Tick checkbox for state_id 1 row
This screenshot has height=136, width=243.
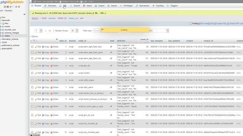pyautogui.click(x=32, y=47)
